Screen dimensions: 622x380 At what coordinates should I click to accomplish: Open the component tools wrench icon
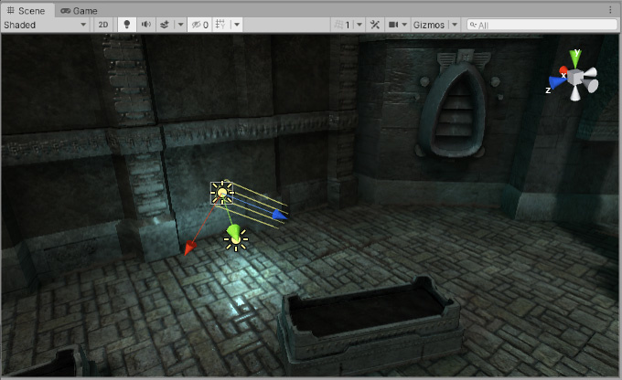(374, 25)
